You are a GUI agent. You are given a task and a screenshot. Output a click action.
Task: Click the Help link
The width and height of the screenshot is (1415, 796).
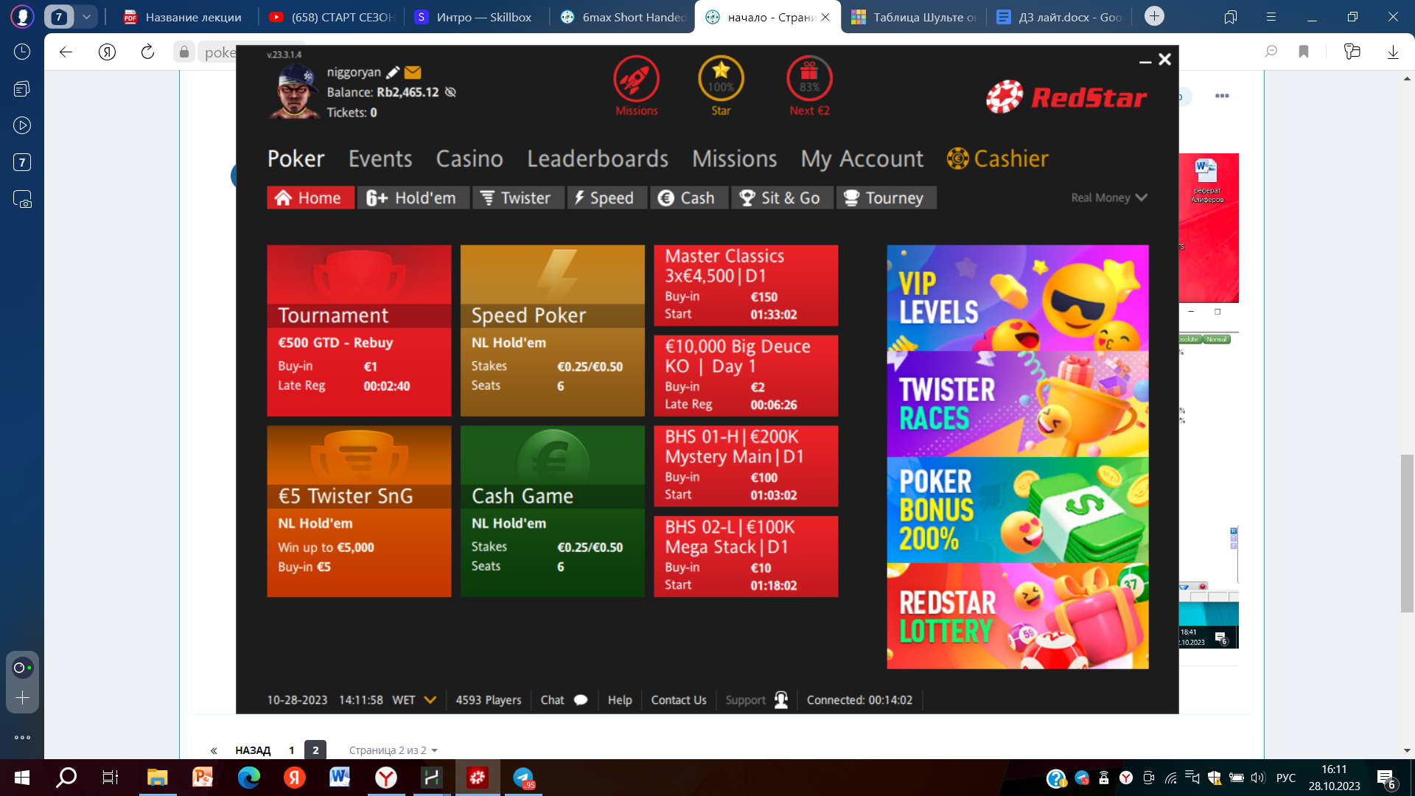(620, 700)
